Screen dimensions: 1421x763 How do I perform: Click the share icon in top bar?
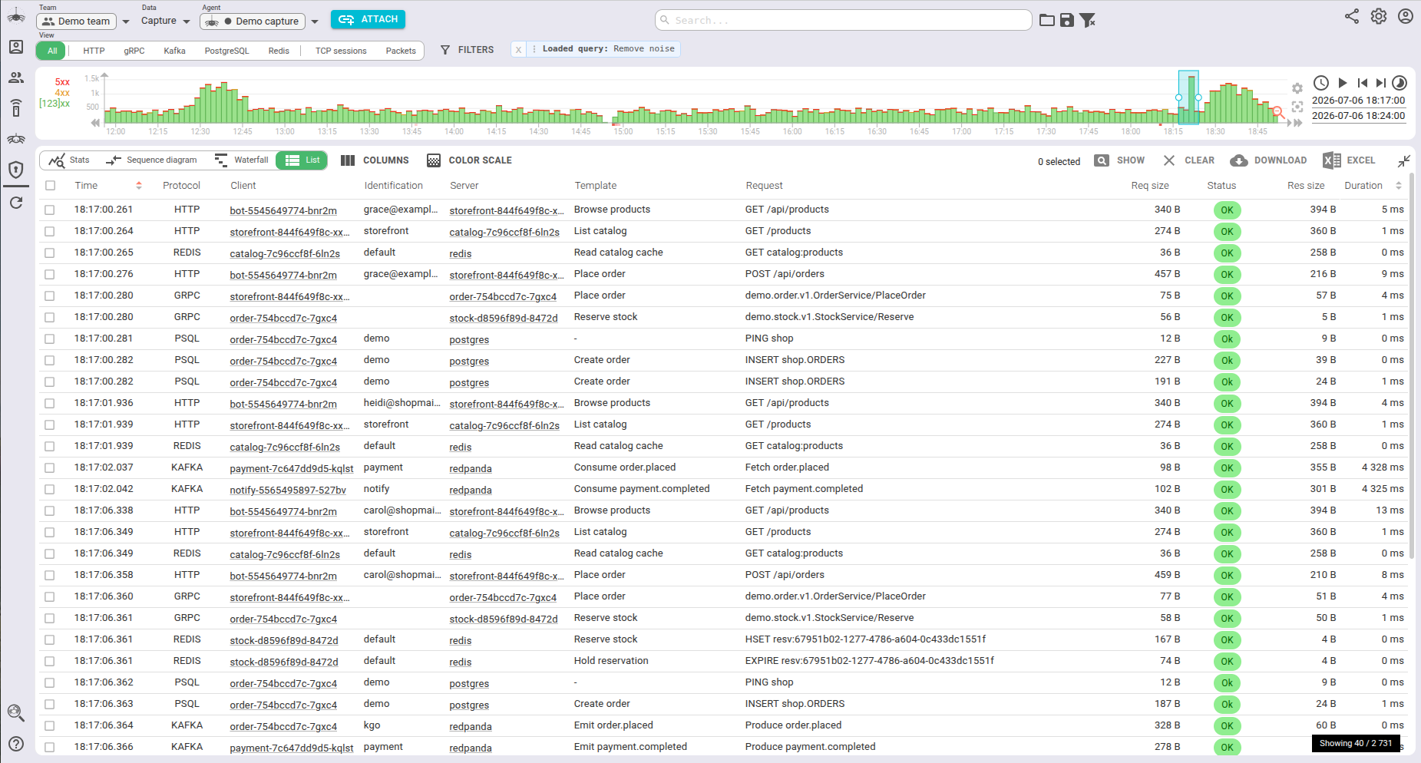1352,16
